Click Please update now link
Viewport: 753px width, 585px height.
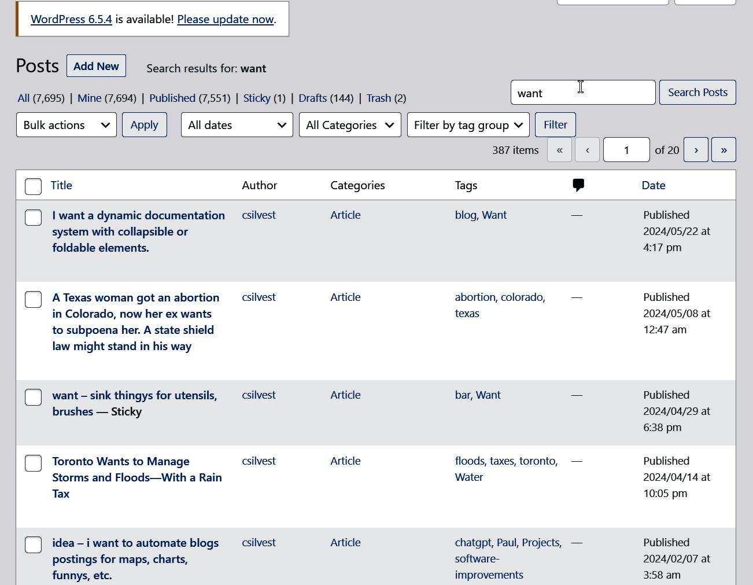click(225, 19)
